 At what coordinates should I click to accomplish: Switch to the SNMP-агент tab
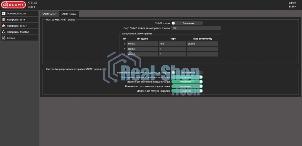tap(49, 14)
